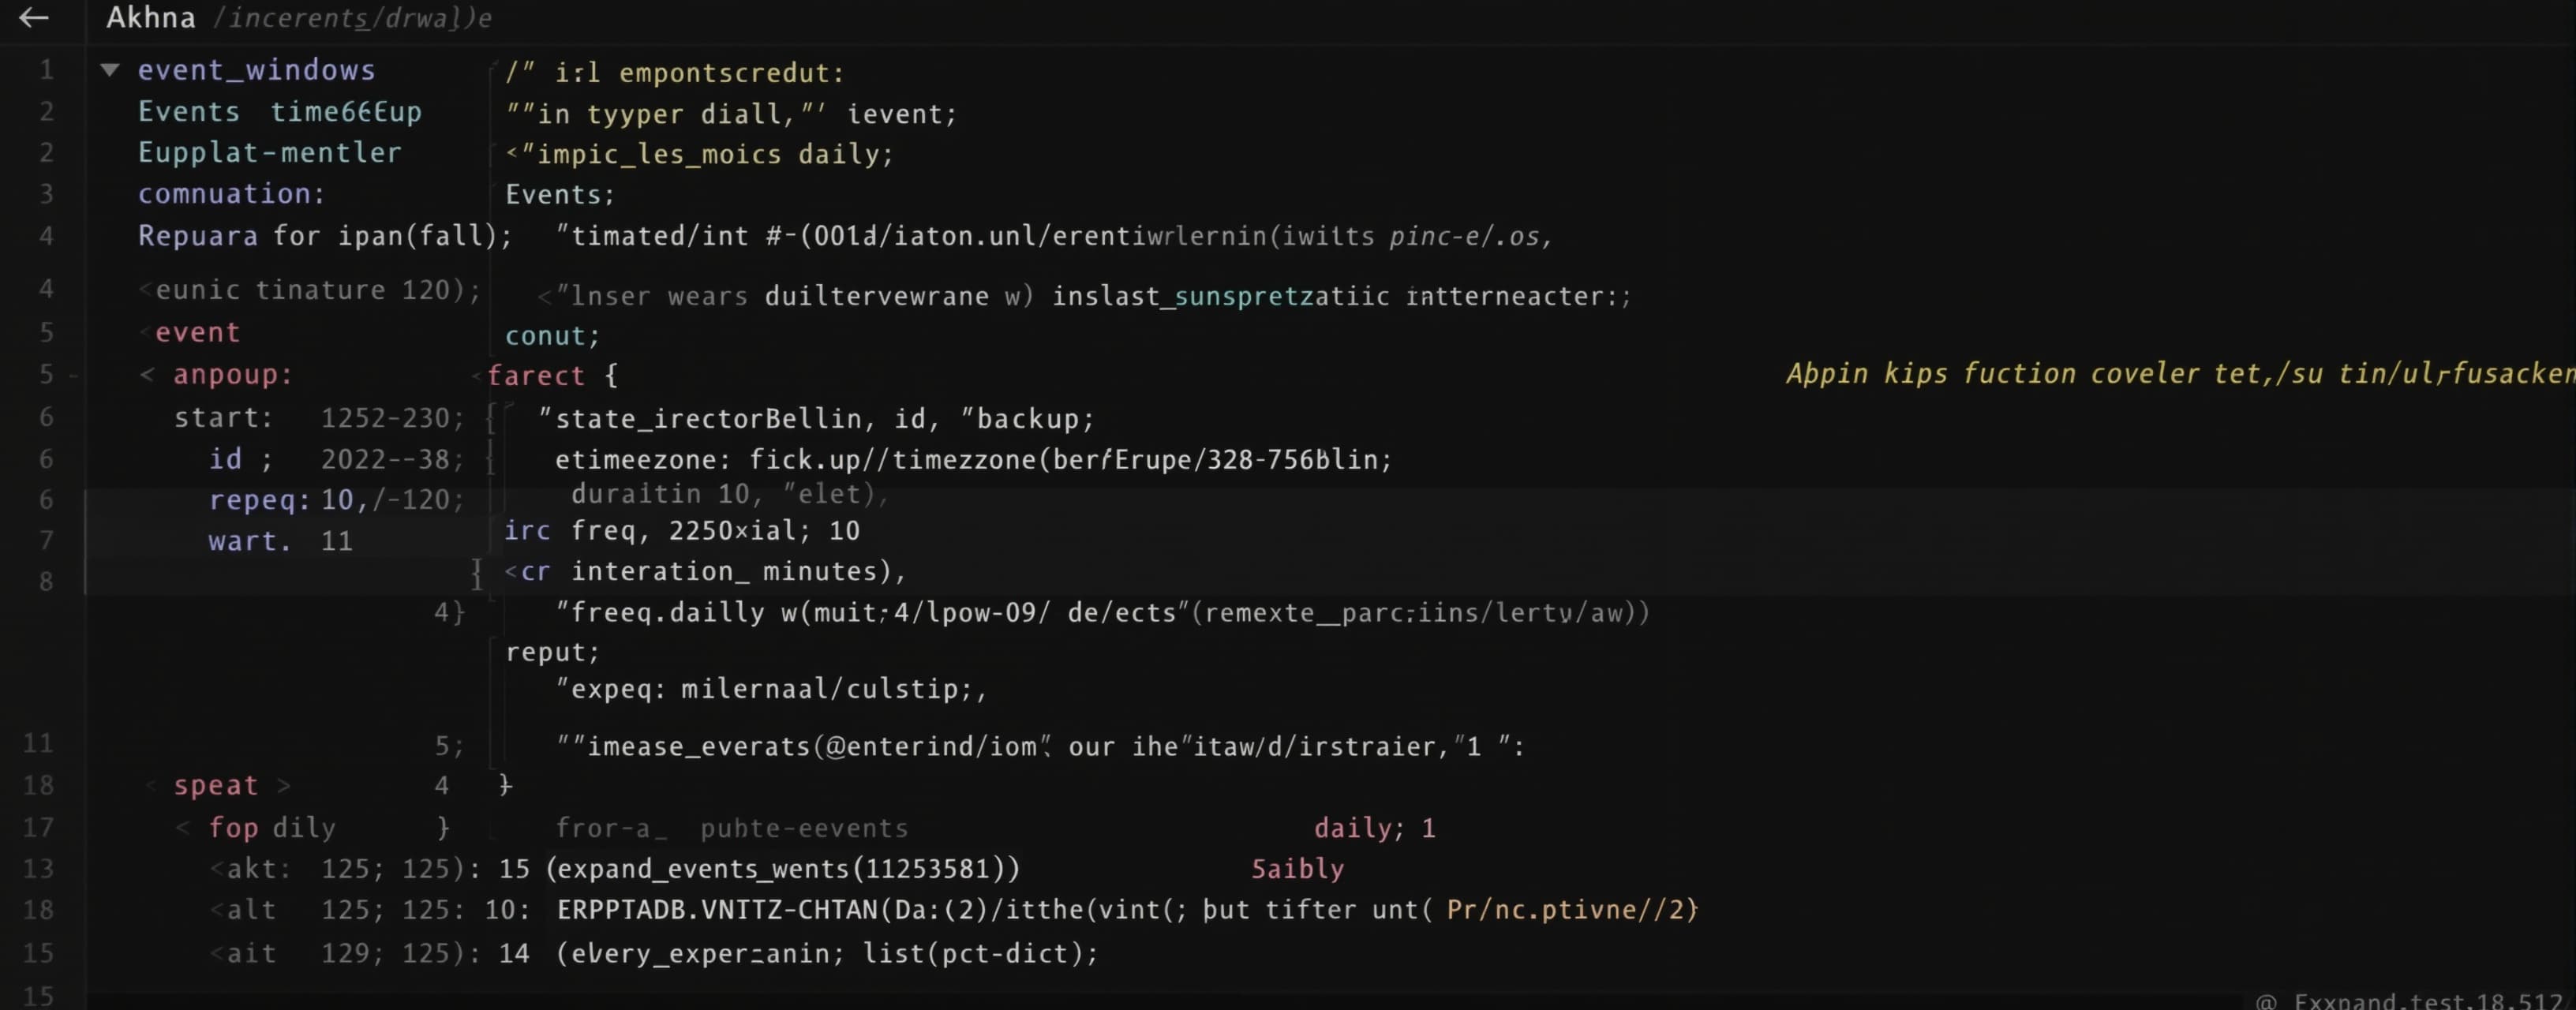Click the 'state_irectorBellin' string

coord(708,419)
